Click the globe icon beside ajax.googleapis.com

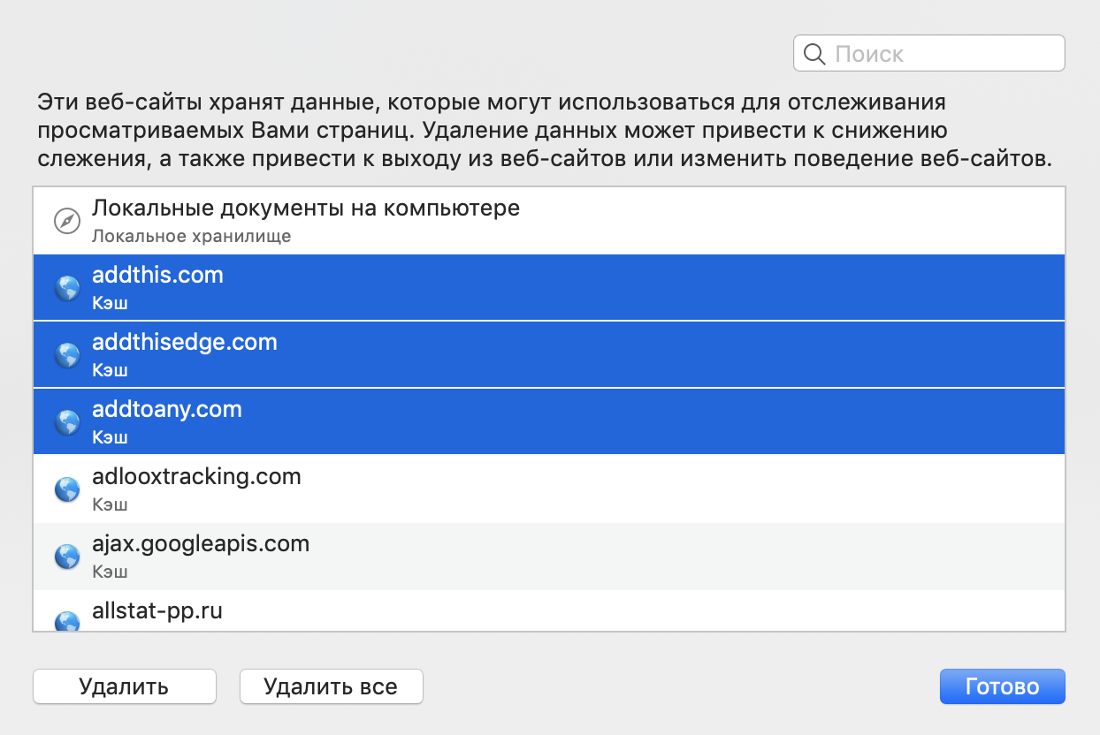tap(67, 557)
